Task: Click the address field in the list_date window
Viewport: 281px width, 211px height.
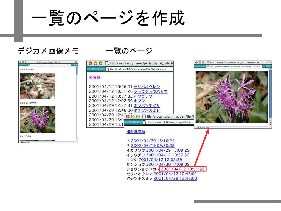Action: [x=139, y=69]
